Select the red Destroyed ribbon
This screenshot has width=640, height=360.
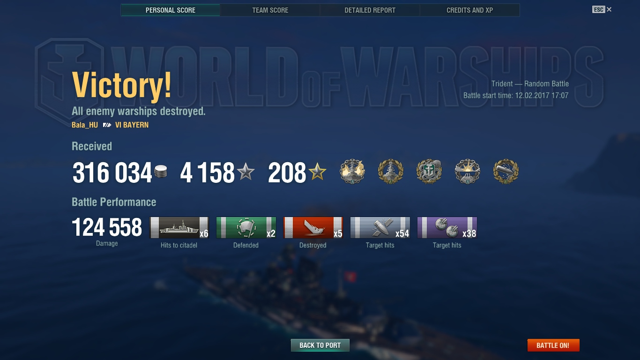pos(313,228)
